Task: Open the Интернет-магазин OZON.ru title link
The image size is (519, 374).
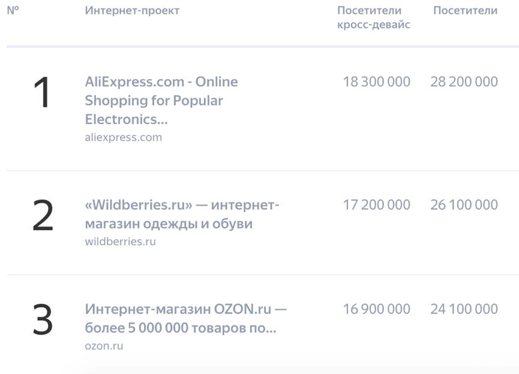Action: tap(185, 319)
